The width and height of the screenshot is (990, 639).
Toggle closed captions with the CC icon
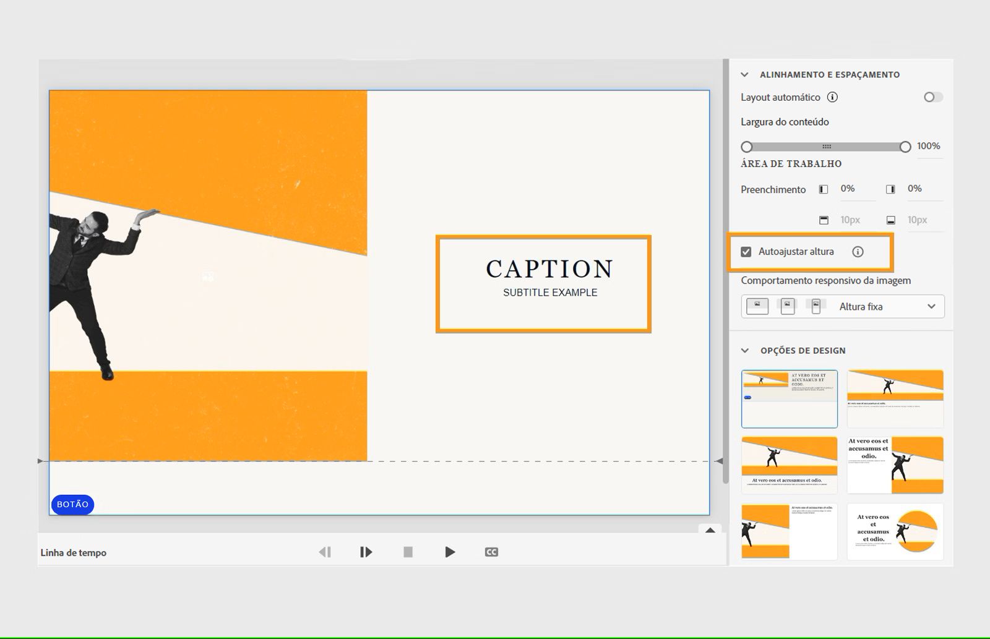point(491,552)
